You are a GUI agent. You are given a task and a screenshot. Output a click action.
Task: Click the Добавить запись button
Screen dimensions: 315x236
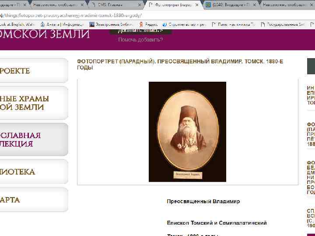[x=140, y=31]
